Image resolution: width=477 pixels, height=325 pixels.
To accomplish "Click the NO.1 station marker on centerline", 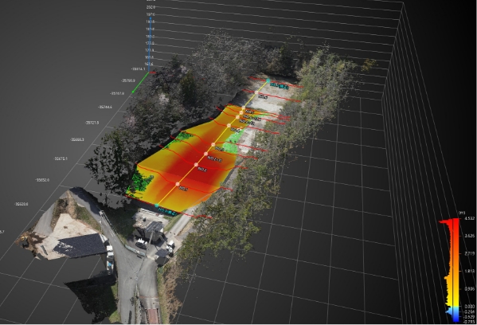I will tap(178, 184).
